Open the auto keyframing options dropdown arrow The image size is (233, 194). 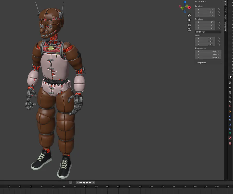[x=74, y=183]
